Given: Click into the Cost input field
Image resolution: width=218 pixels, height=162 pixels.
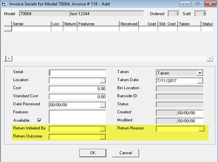Looking at the screenshot, I should click(x=77, y=89).
